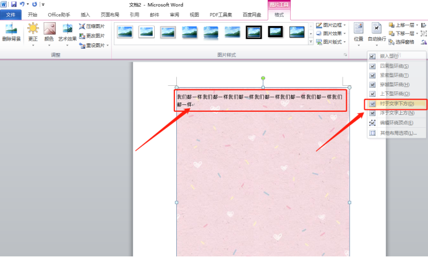428x257 pixels.
Task: Choose Edit Wrap Points (编辑环绕顶点)
Action: coord(396,123)
